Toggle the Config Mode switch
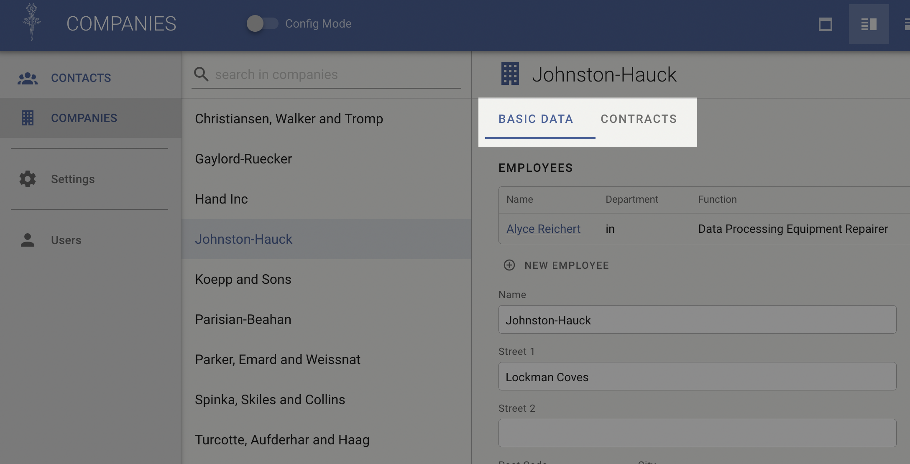Viewport: 910px width, 464px height. (x=262, y=23)
